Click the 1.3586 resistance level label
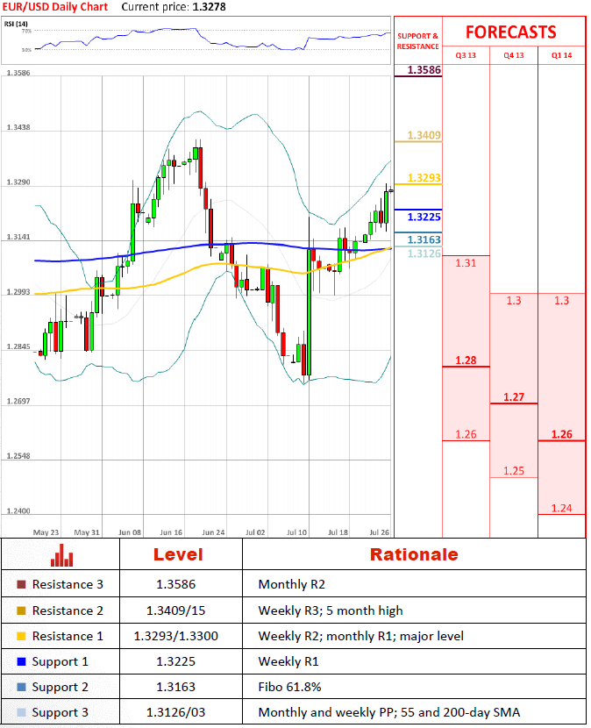The image size is (591, 728). 424,70
